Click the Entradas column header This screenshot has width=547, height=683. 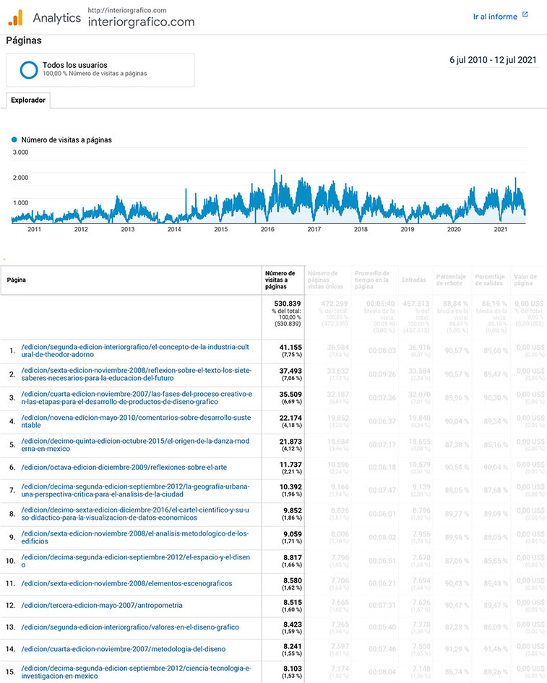413,280
